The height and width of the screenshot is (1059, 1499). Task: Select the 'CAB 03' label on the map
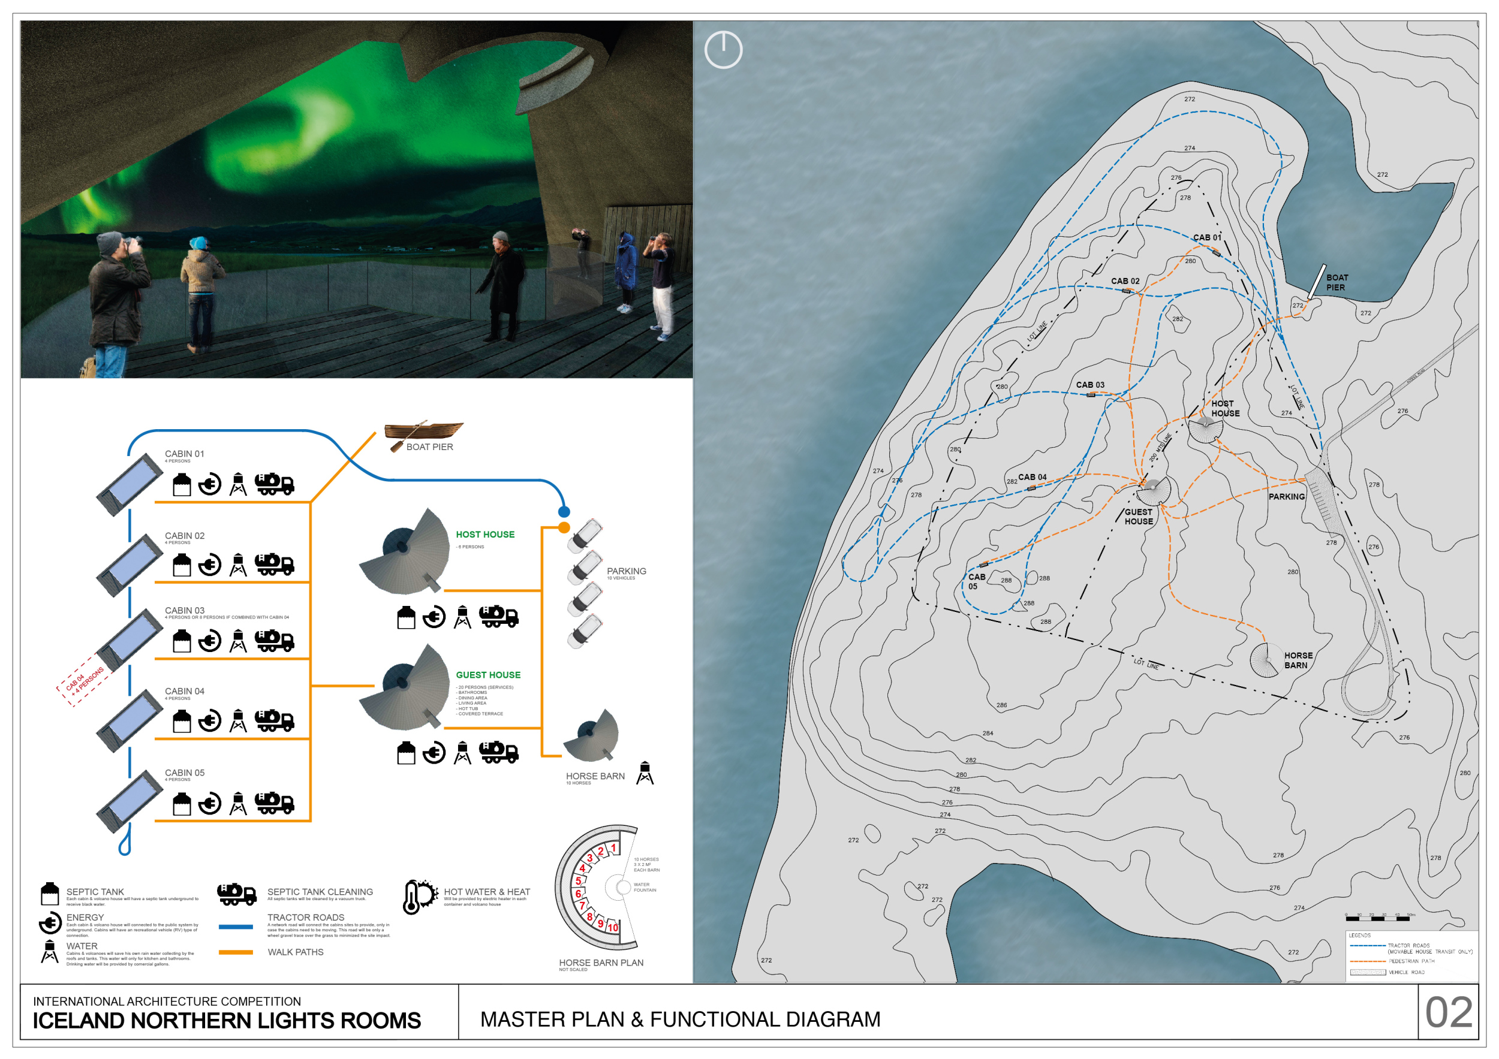coord(1090,385)
